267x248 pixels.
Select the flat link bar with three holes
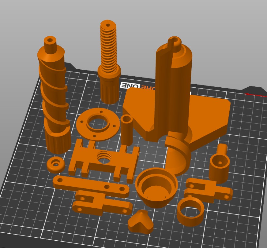coord(91,187)
